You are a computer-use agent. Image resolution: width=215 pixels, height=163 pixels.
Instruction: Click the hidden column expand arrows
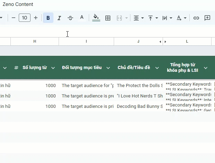(163, 42)
